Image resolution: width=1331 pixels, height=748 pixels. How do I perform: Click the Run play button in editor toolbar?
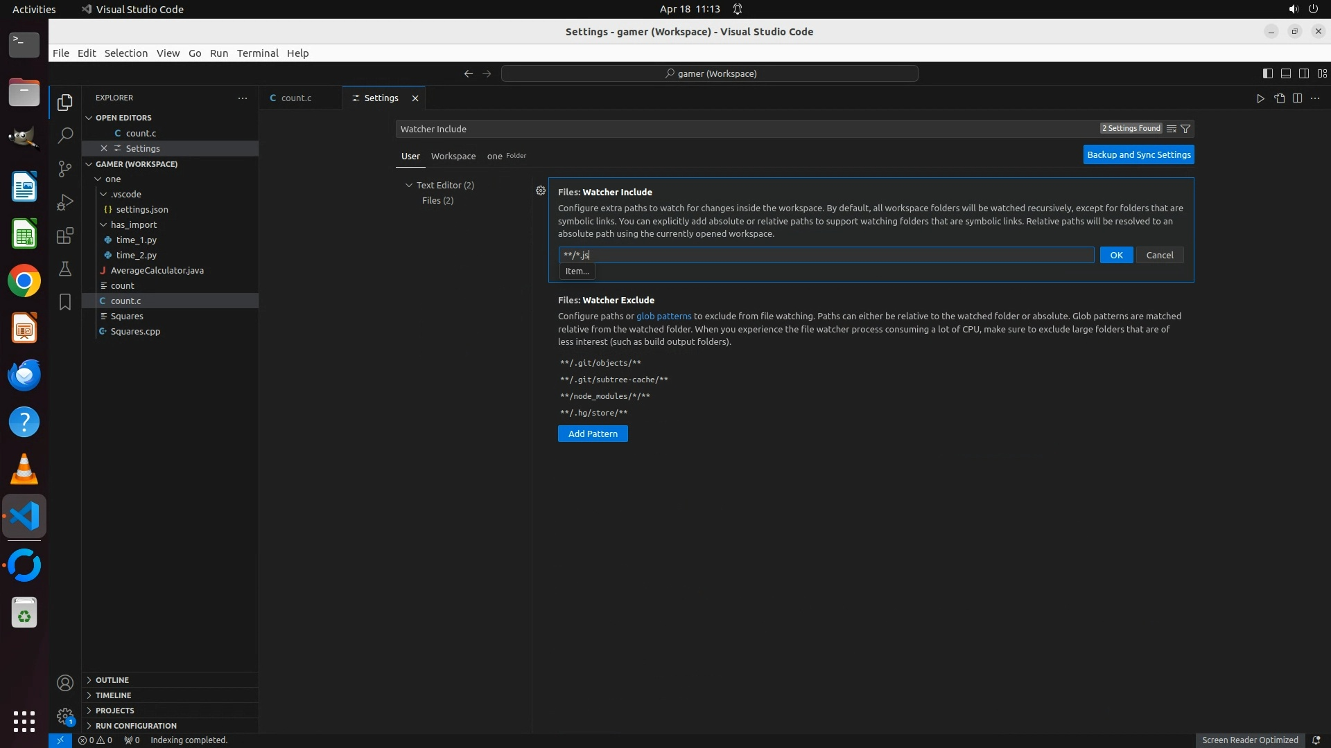pos(1260,98)
